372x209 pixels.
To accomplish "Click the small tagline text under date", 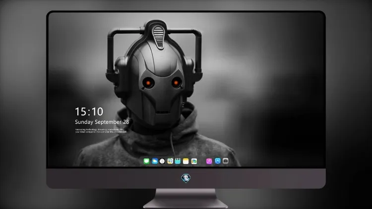I will click(101, 131).
